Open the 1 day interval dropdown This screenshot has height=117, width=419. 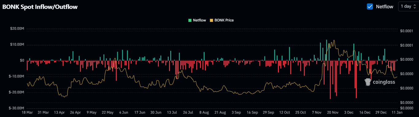coord(408,6)
